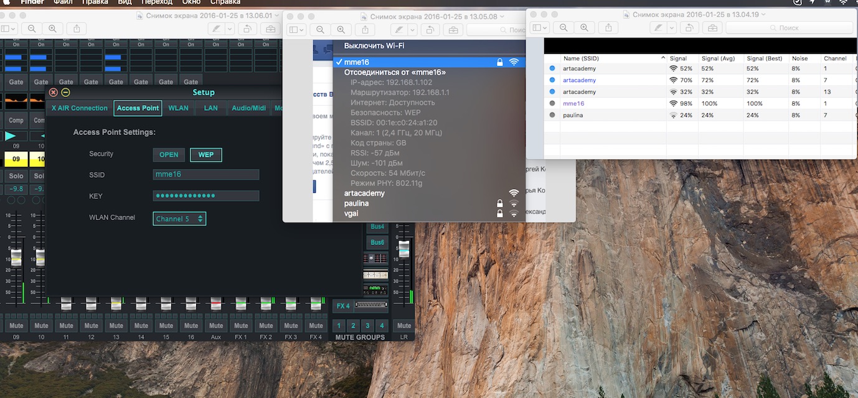Switch to WLAN tab
The width and height of the screenshot is (858, 398).
point(178,108)
